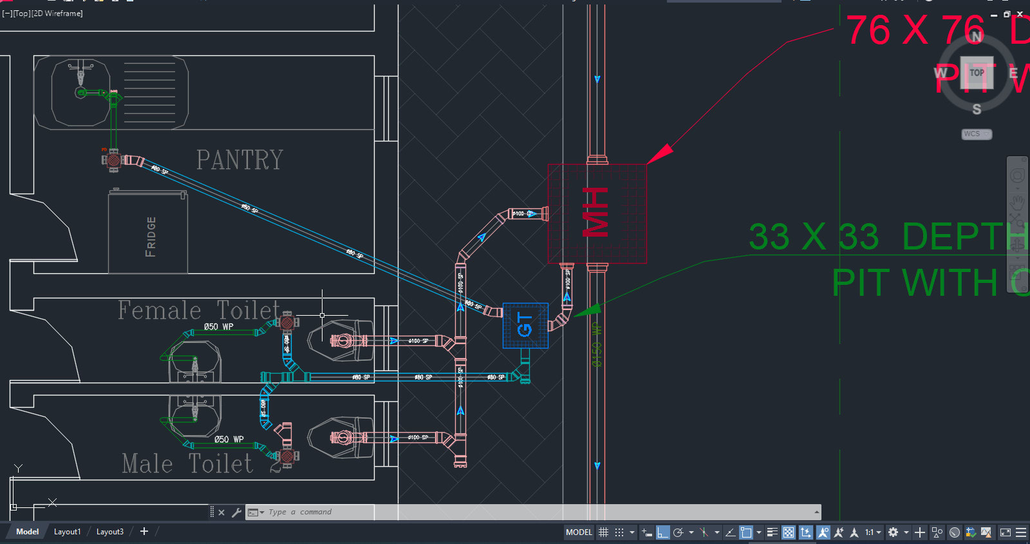Toggle ortho mode restriction

click(662, 532)
